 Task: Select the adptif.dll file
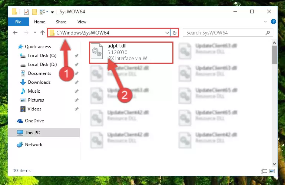tap(131, 53)
